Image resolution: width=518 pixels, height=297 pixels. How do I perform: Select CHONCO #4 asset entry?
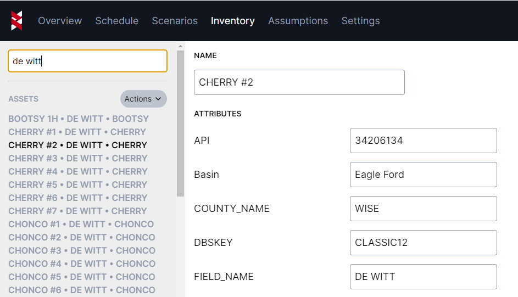pyautogui.click(x=81, y=264)
